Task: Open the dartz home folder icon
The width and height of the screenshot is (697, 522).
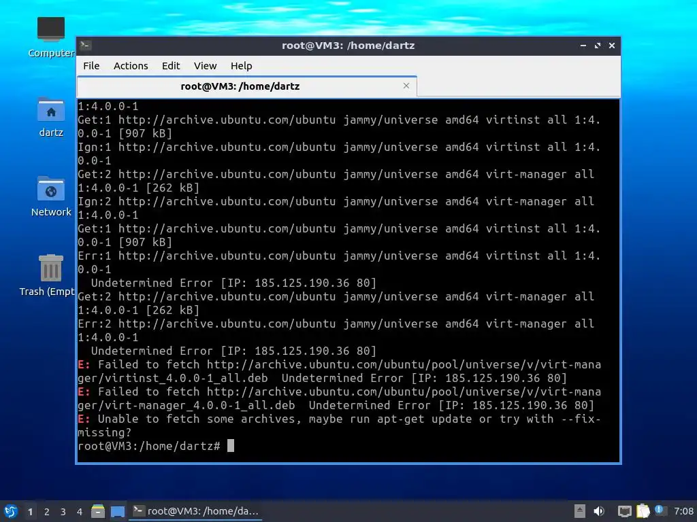Action: coord(50,117)
